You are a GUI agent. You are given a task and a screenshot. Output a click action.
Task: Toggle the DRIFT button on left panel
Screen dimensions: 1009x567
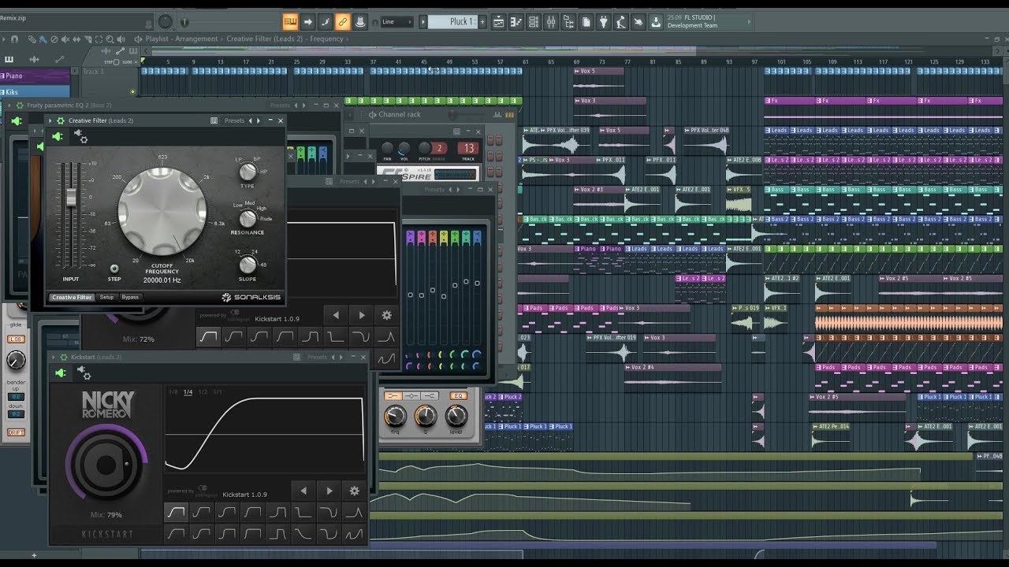[16, 432]
